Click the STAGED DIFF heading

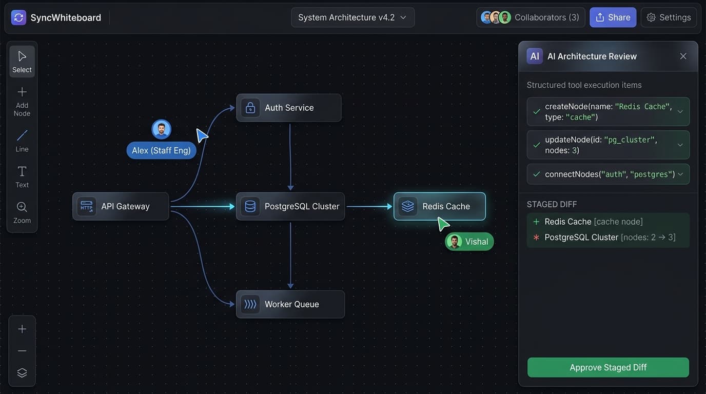coord(552,204)
